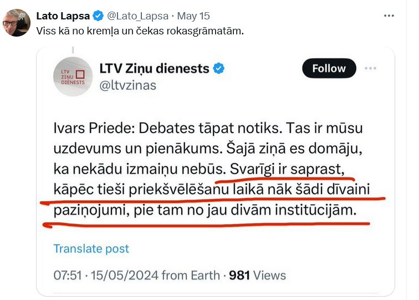Click the verified badge beside Lato Lapsa

pyautogui.click(x=98, y=15)
